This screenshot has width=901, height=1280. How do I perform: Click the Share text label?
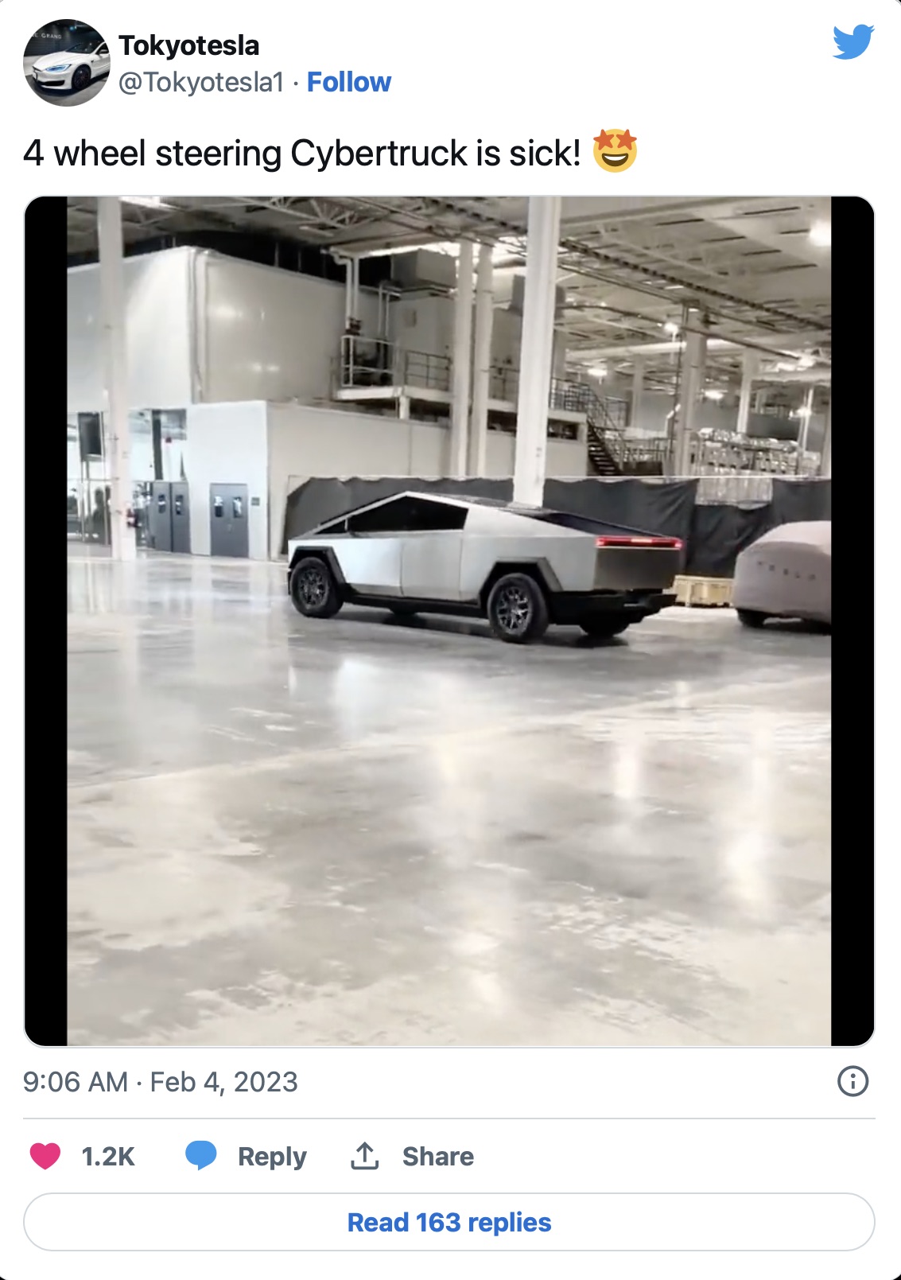point(438,1156)
